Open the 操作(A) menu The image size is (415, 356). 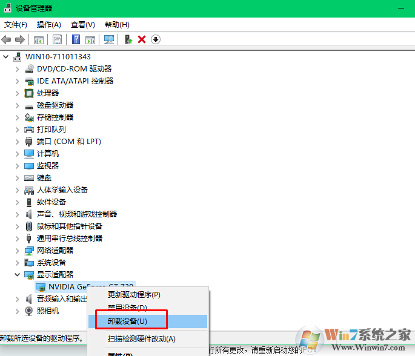(48, 25)
